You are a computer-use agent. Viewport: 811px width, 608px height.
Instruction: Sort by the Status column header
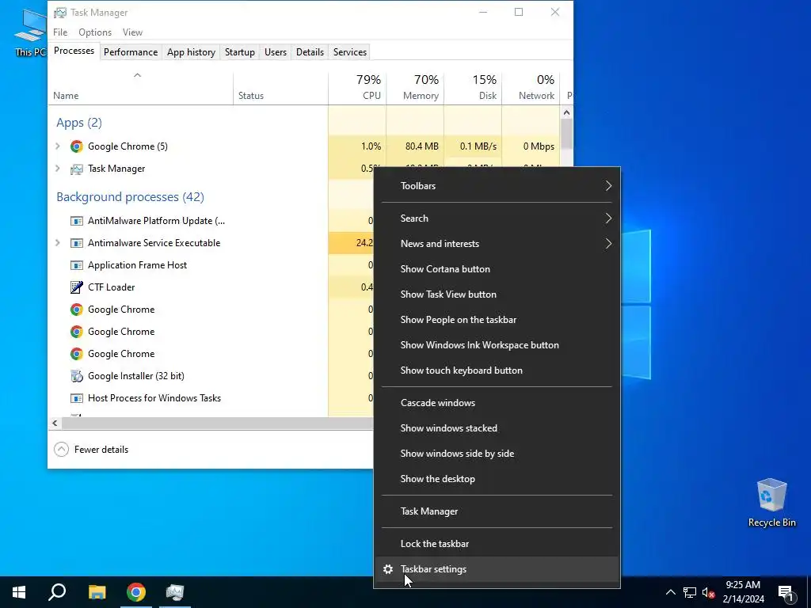click(281, 88)
